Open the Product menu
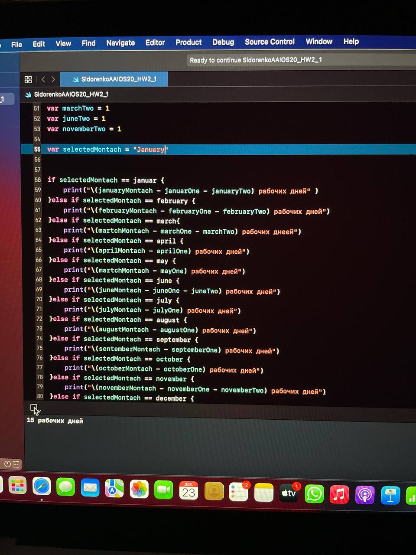The height and width of the screenshot is (555, 416). (188, 42)
